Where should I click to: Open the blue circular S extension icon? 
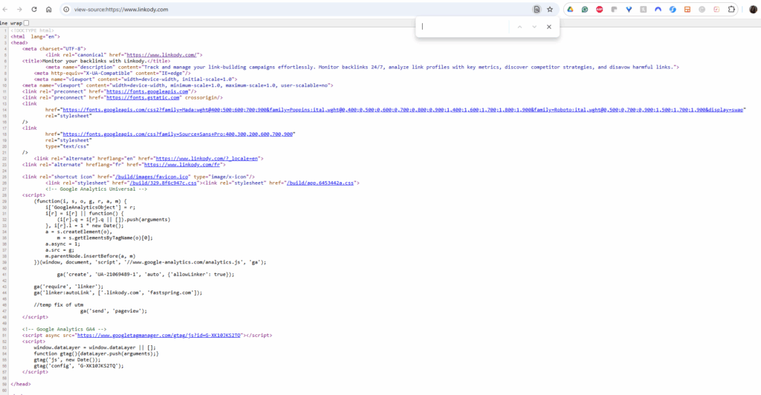673,9
